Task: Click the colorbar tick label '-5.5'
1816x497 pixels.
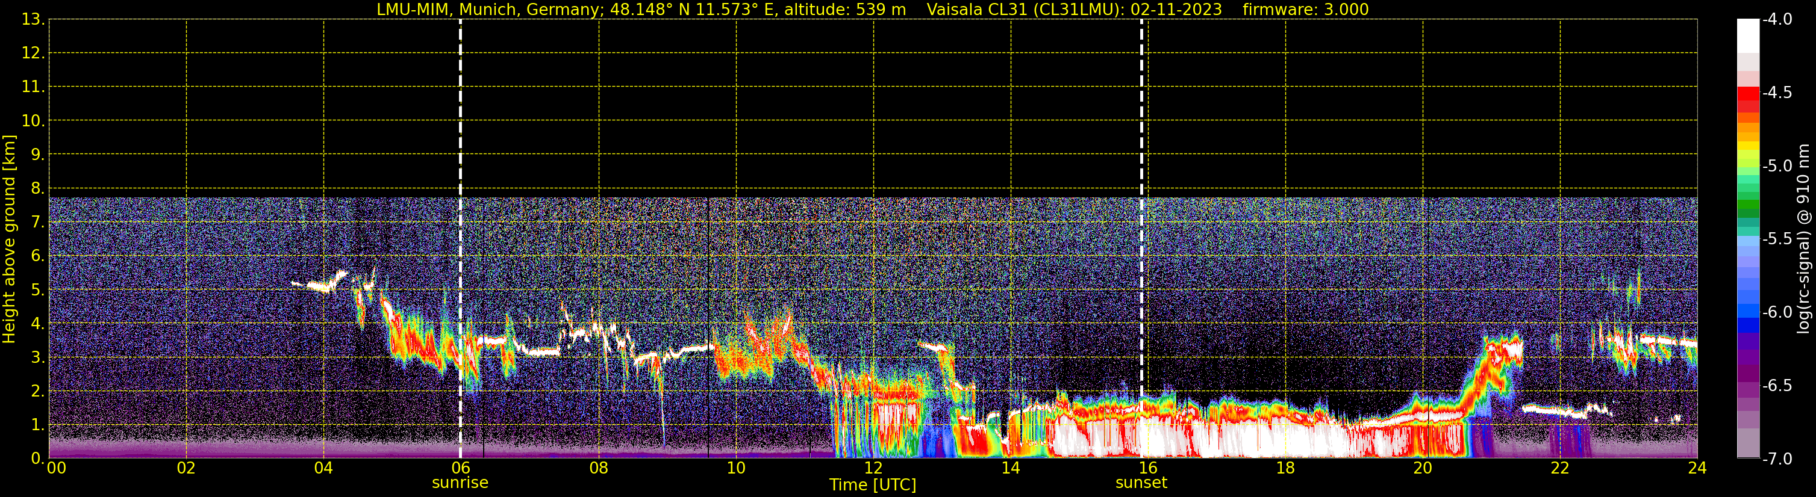Action: coord(1777,239)
